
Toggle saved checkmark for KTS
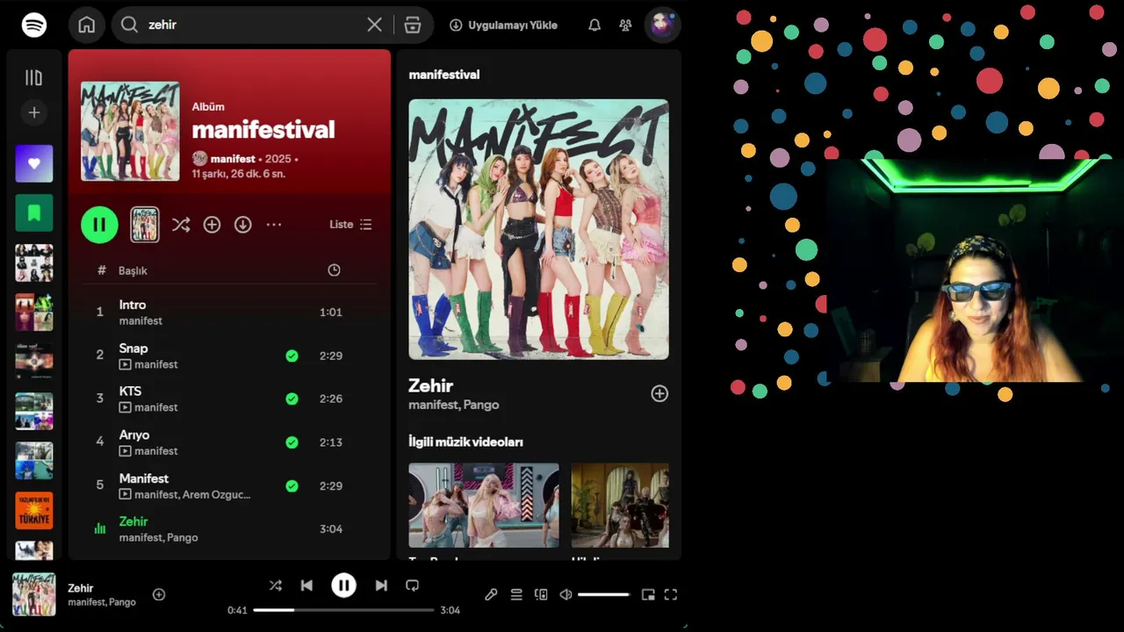click(x=292, y=399)
